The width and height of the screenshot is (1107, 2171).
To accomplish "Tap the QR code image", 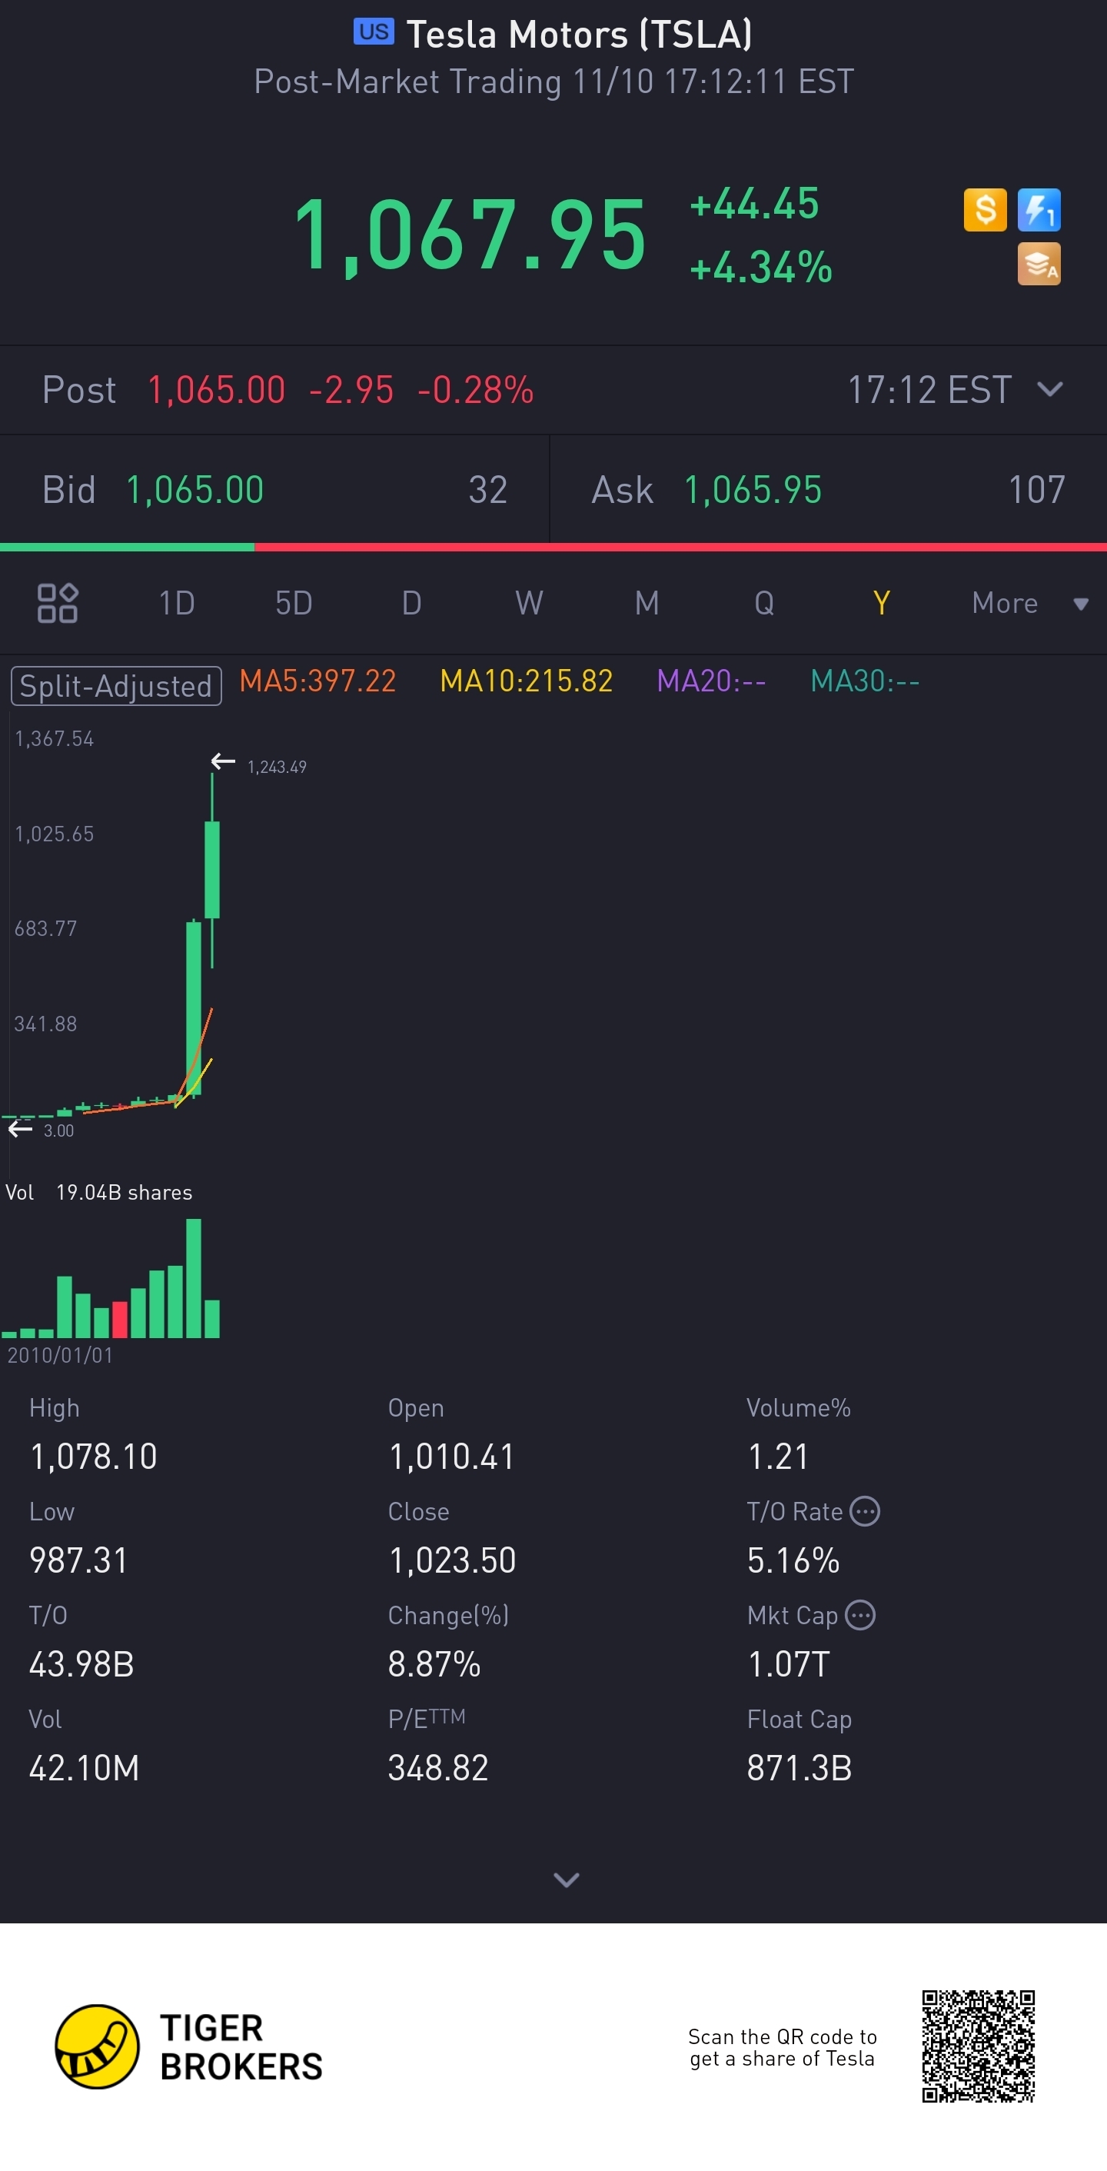I will [978, 2046].
